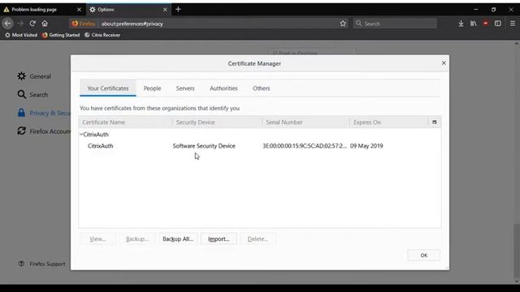Sort by Security Device column header
The width and height of the screenshot is (520, 292).
click(217, 122)
